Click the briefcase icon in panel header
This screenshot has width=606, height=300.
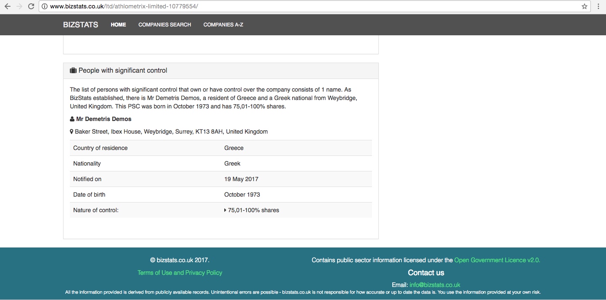coord(73,71)
